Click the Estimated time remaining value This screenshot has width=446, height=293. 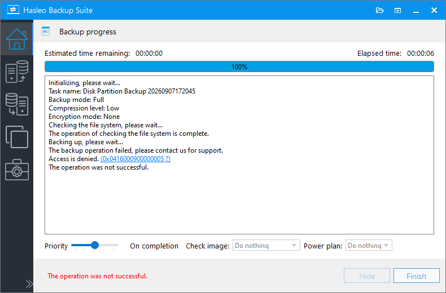point(149,54)
